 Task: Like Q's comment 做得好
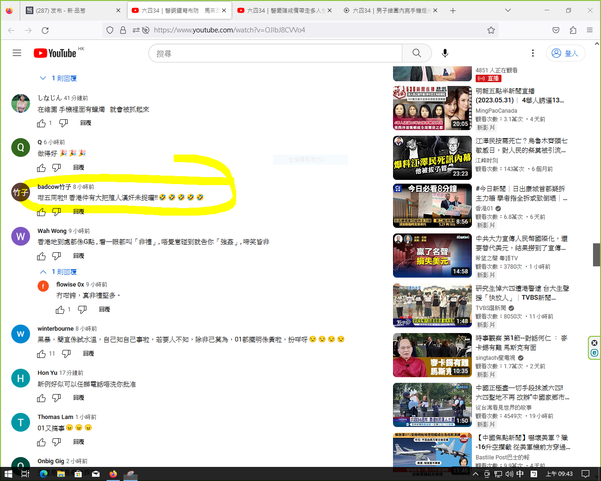[41, 168]
